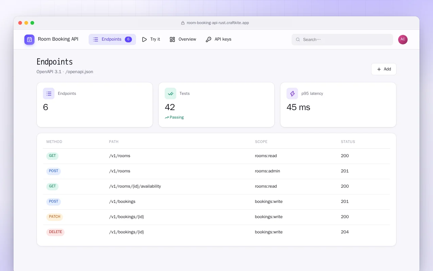
Task: Click the Add button label
Action: [387, 69]
